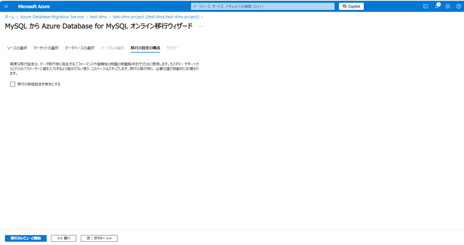Open the help question mark icon
This screenshot has width=464, height=245.
[x=458, y=6]
